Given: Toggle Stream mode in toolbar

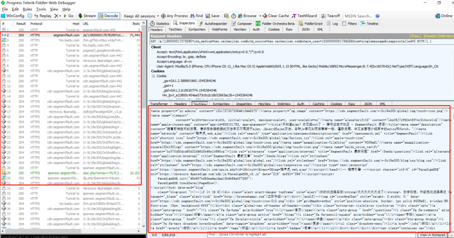Looking at the screenshot, I should pos(87,16).
